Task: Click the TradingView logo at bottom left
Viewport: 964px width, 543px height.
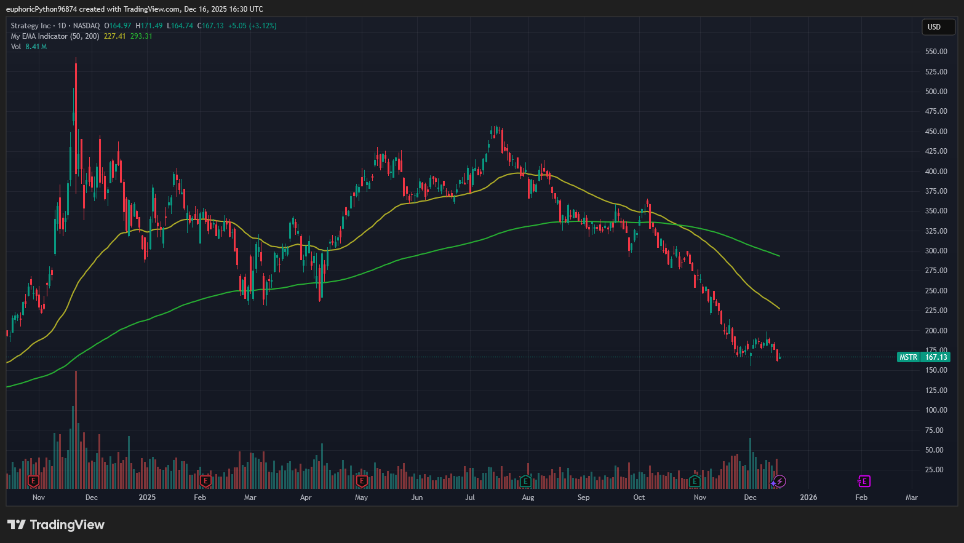Action: coord(55,525)
